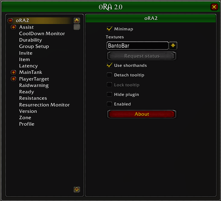Expand the Assist tree node

pos(13,27)
